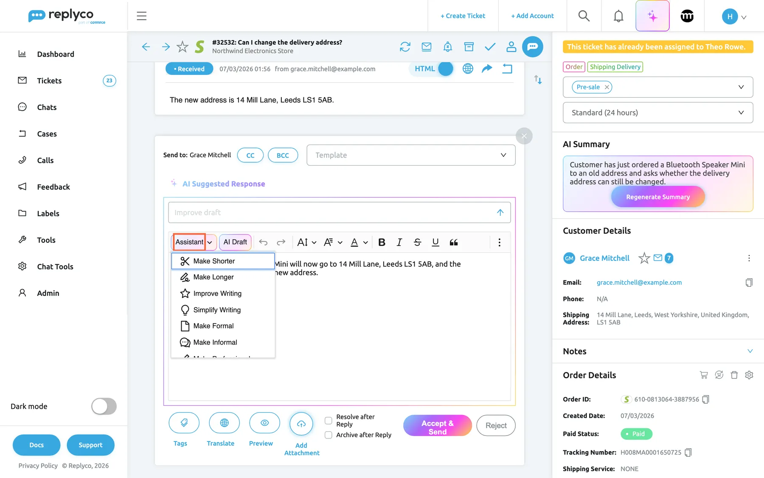Choose Improve Writing option
764x478 pixels.
223,294
